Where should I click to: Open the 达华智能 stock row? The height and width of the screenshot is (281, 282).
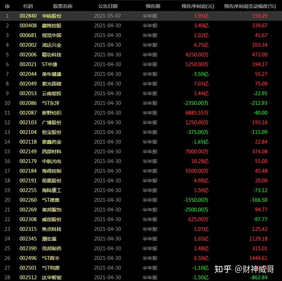141,277
